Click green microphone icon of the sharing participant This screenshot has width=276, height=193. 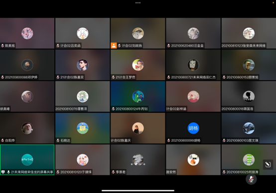8,172
